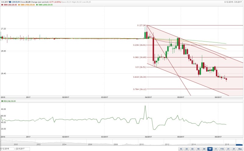Screen dimensions: 244x151
Task: Switch to the 5D time range
Action: pos(192,149)
